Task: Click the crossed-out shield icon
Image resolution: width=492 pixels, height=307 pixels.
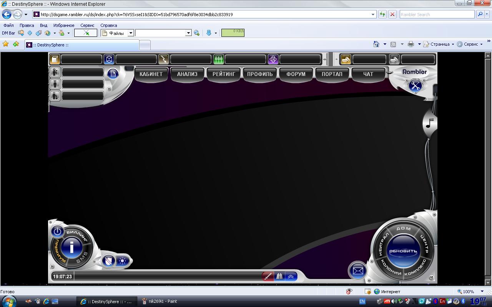Action: pyautogui.click(x=109, y=261)
